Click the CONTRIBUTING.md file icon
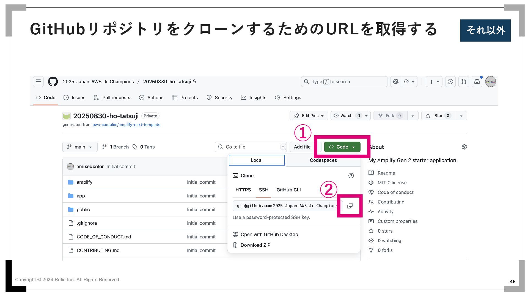Viewport: 528px width, 297px height. (x=71, y=251)
